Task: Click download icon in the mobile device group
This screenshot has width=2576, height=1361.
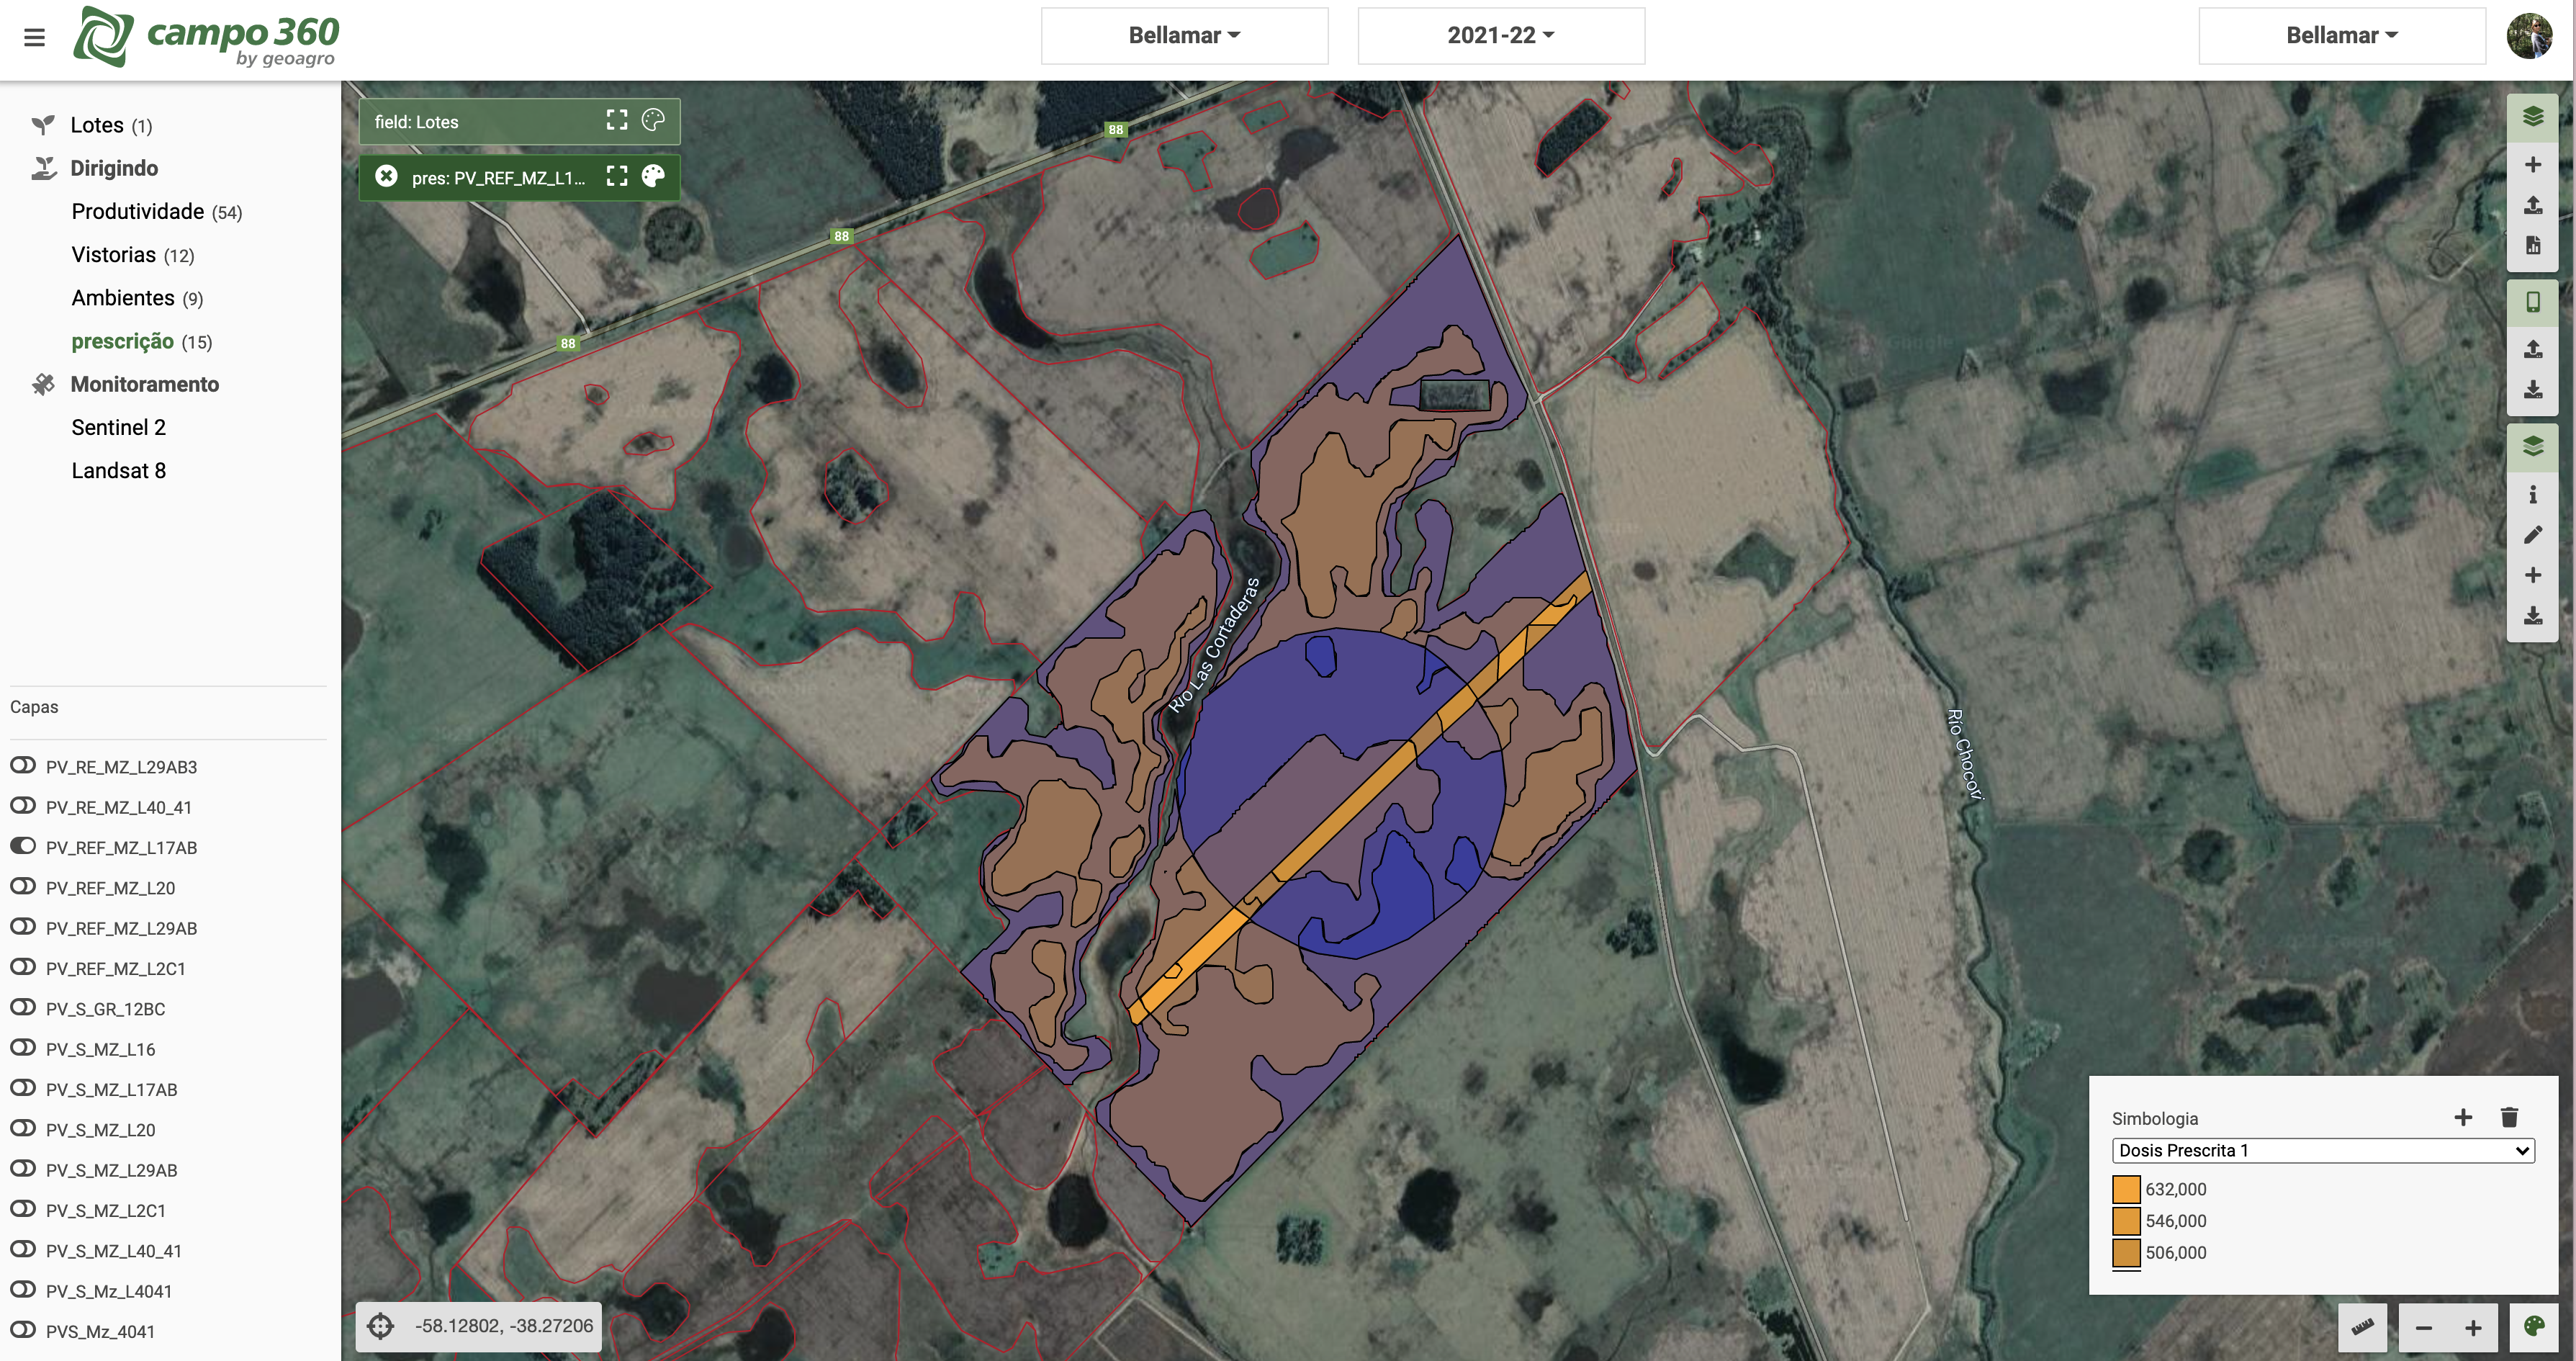Action: (x=2532, y=389)
